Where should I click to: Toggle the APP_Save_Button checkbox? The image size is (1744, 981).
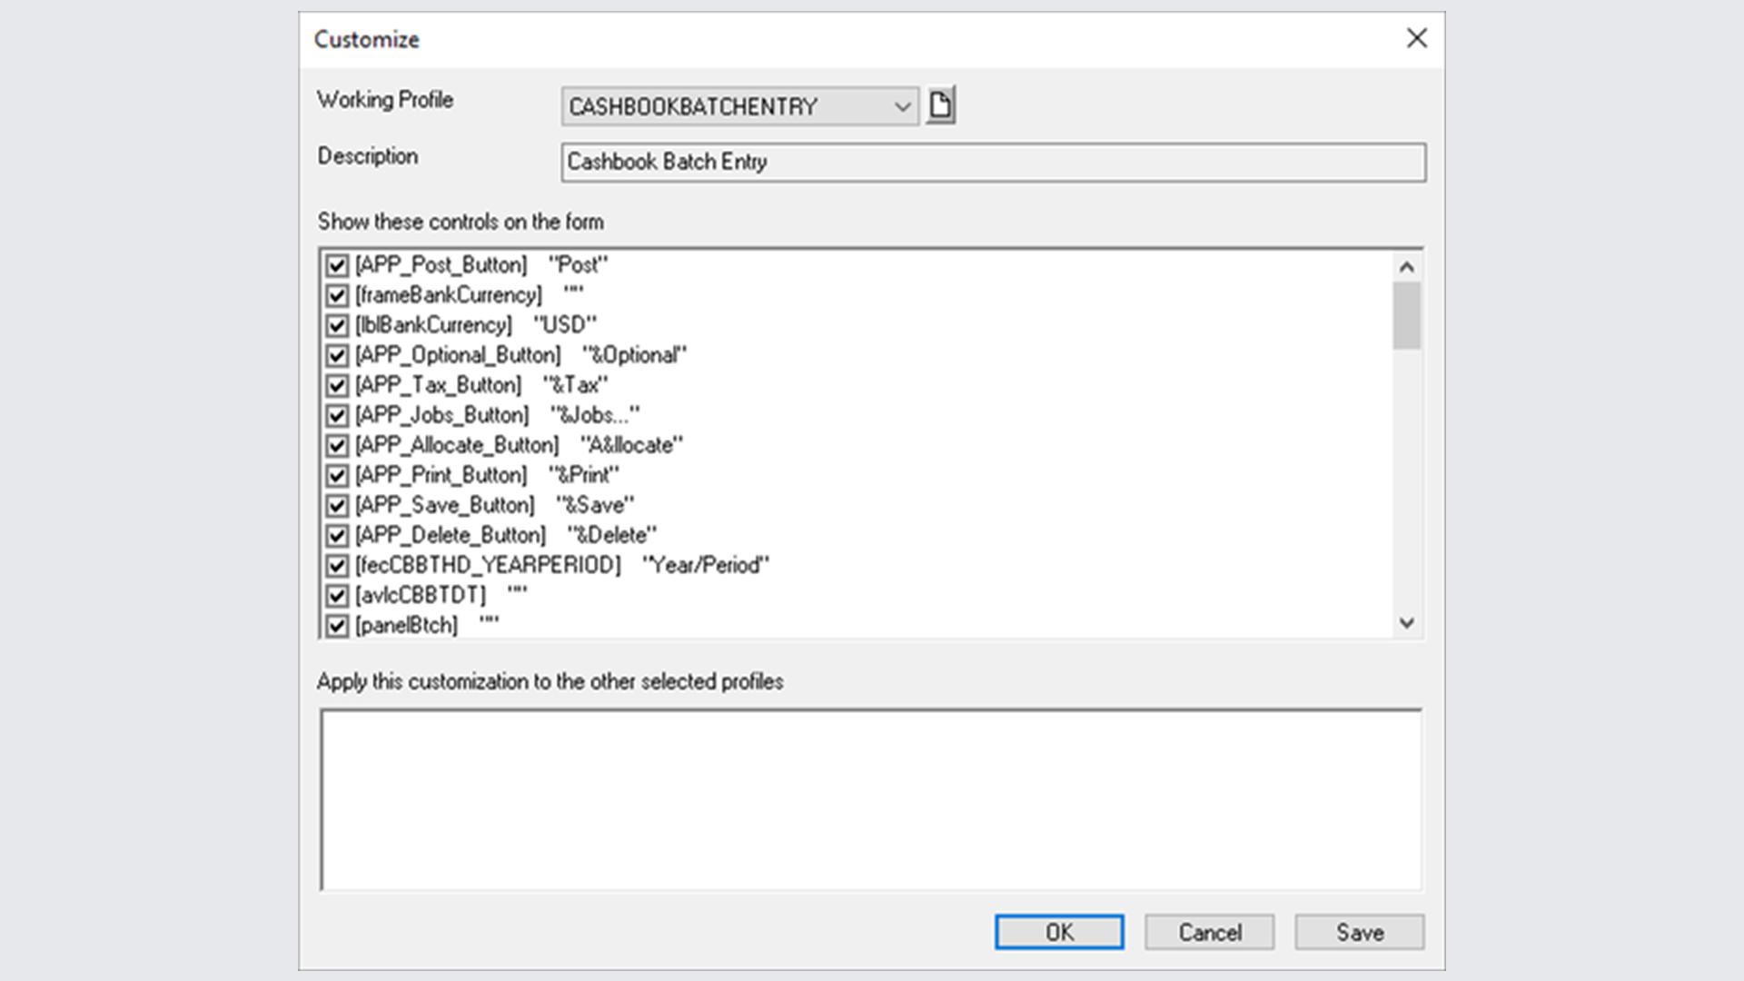tap(335, 505)
